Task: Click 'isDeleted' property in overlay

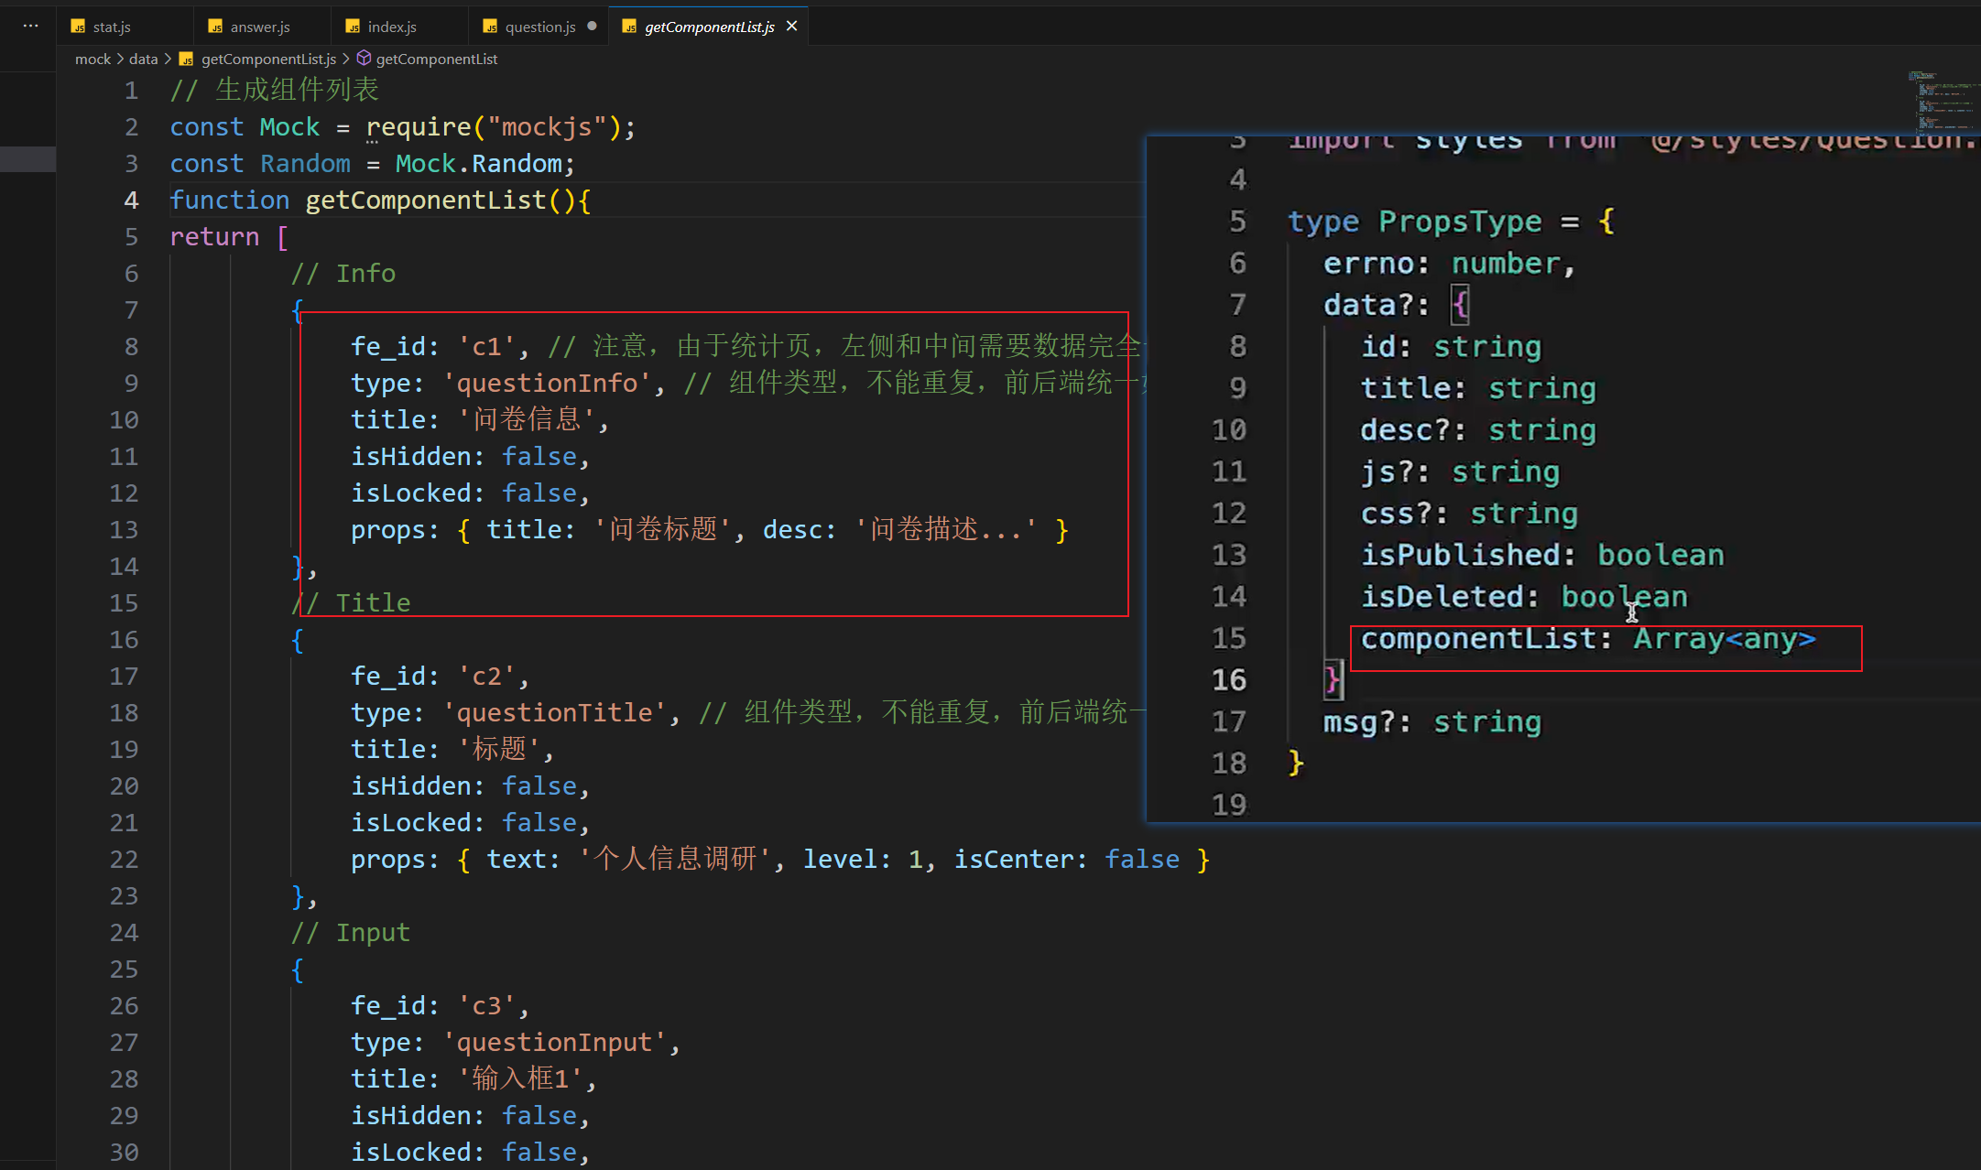Action: tap(1442, 597)
